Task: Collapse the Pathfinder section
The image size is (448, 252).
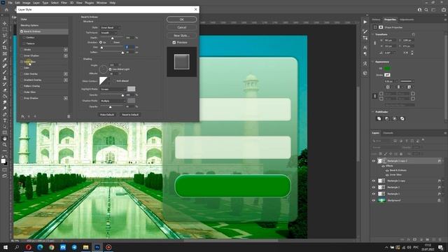Action: coord(373,112)
